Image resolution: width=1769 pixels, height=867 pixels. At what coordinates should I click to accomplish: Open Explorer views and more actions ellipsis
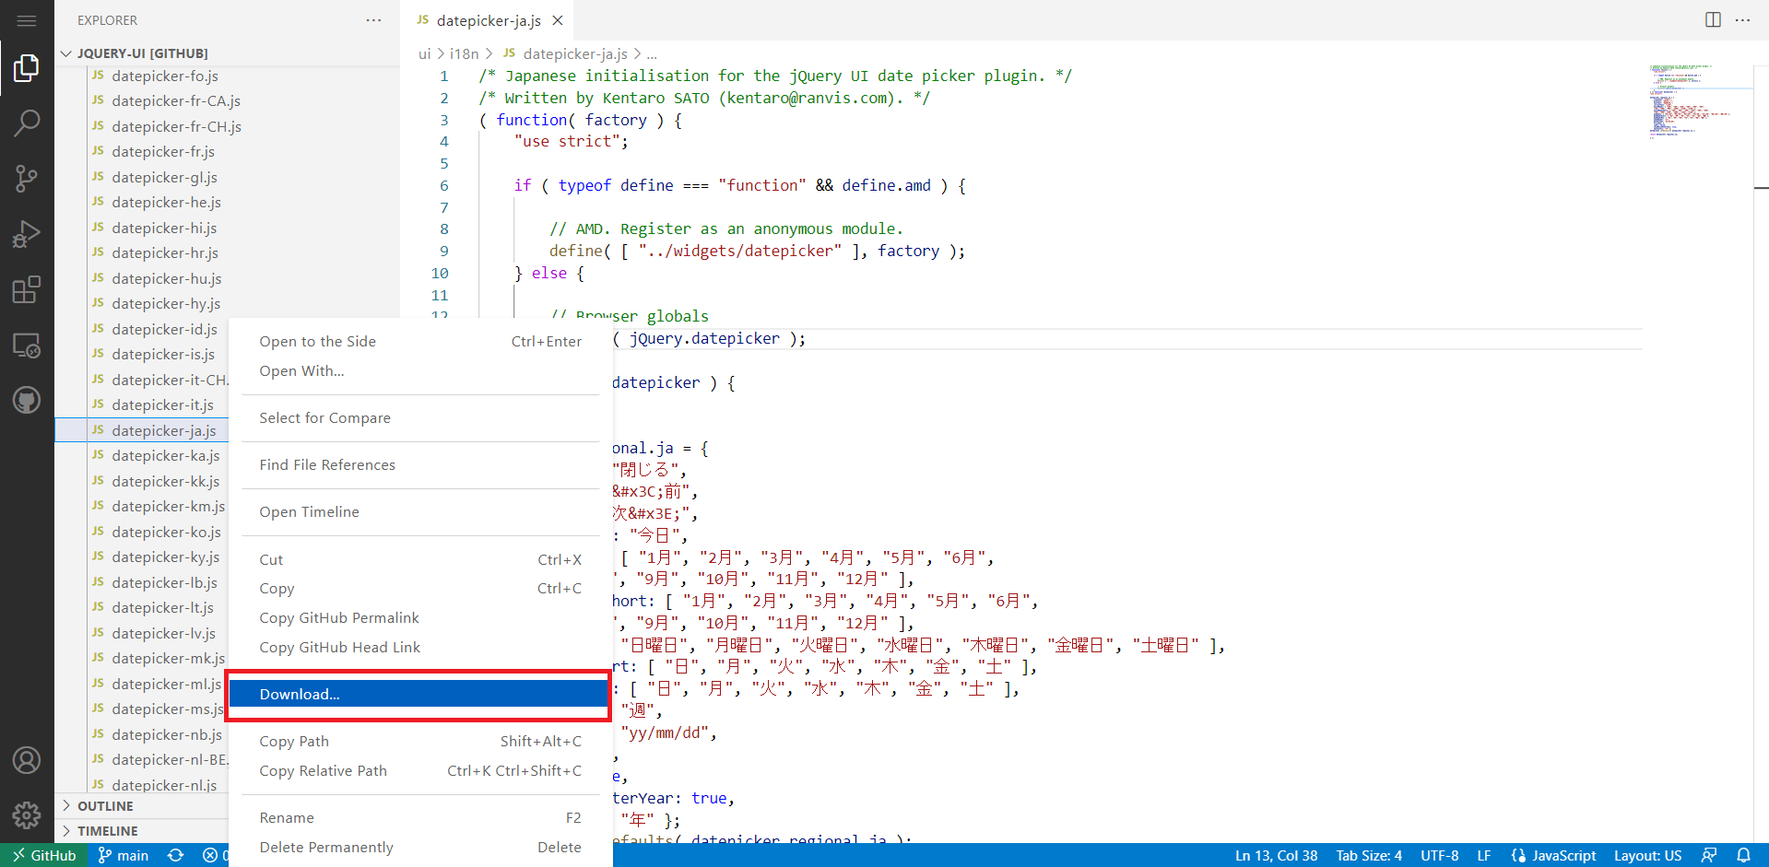tap(373, 20)
